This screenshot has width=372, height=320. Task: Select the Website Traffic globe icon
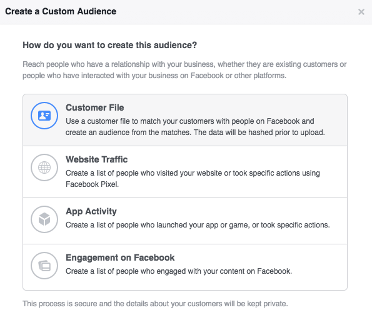point(44,167)
